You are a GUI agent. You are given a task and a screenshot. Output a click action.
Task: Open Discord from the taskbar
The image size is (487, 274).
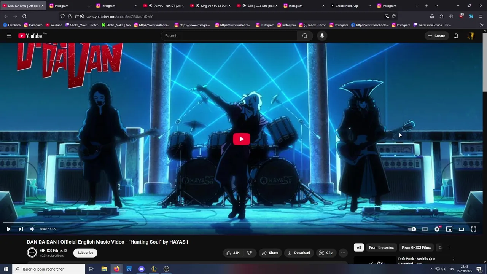[142, 269]
